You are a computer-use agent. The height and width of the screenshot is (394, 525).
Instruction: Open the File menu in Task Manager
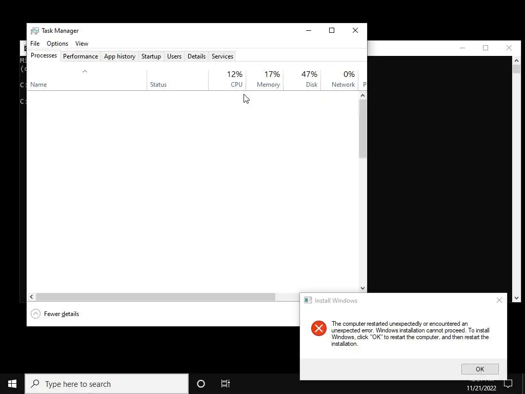pyautogui.click(x=35, y=44)
